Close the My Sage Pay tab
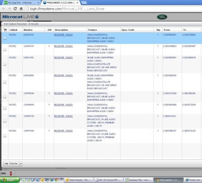 point(38,3)
